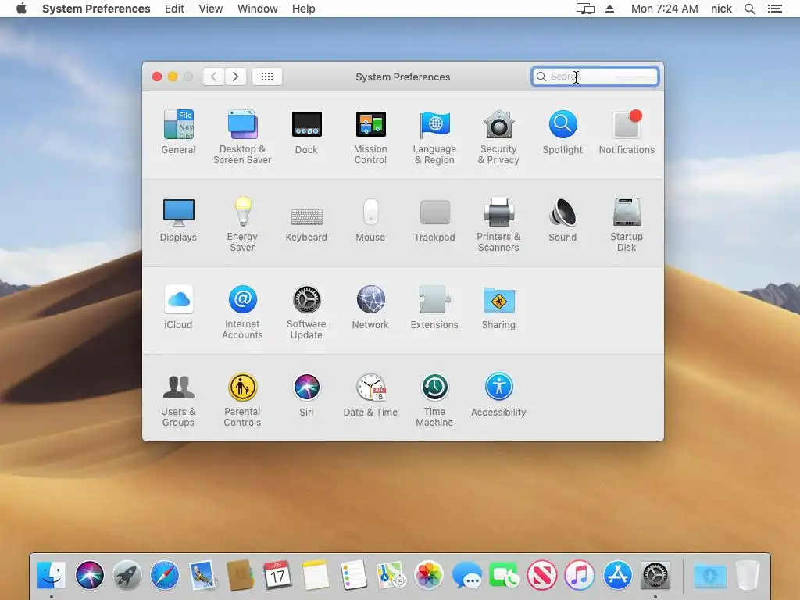Open Contacts from the Dock
The width and height of the screenshot is (800, 600).
pos(241,575)
